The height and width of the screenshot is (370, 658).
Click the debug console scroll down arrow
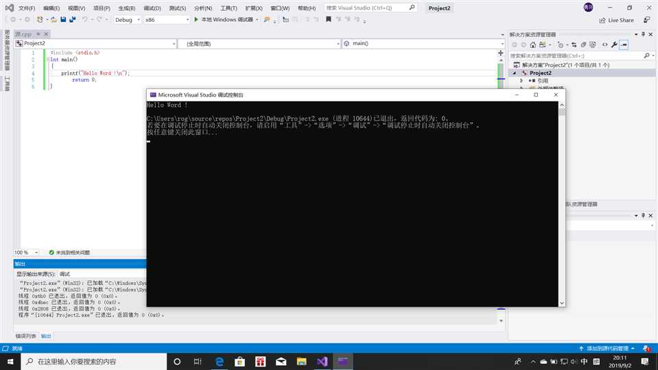click(562, 303)
